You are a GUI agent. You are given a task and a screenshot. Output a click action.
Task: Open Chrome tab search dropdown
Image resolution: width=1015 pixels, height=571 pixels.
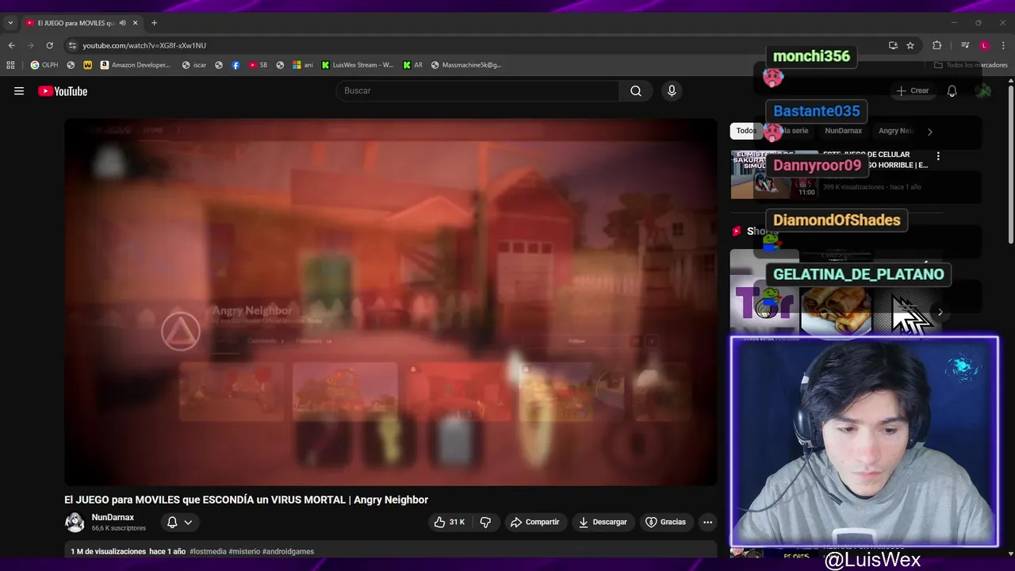pos(10,23)
